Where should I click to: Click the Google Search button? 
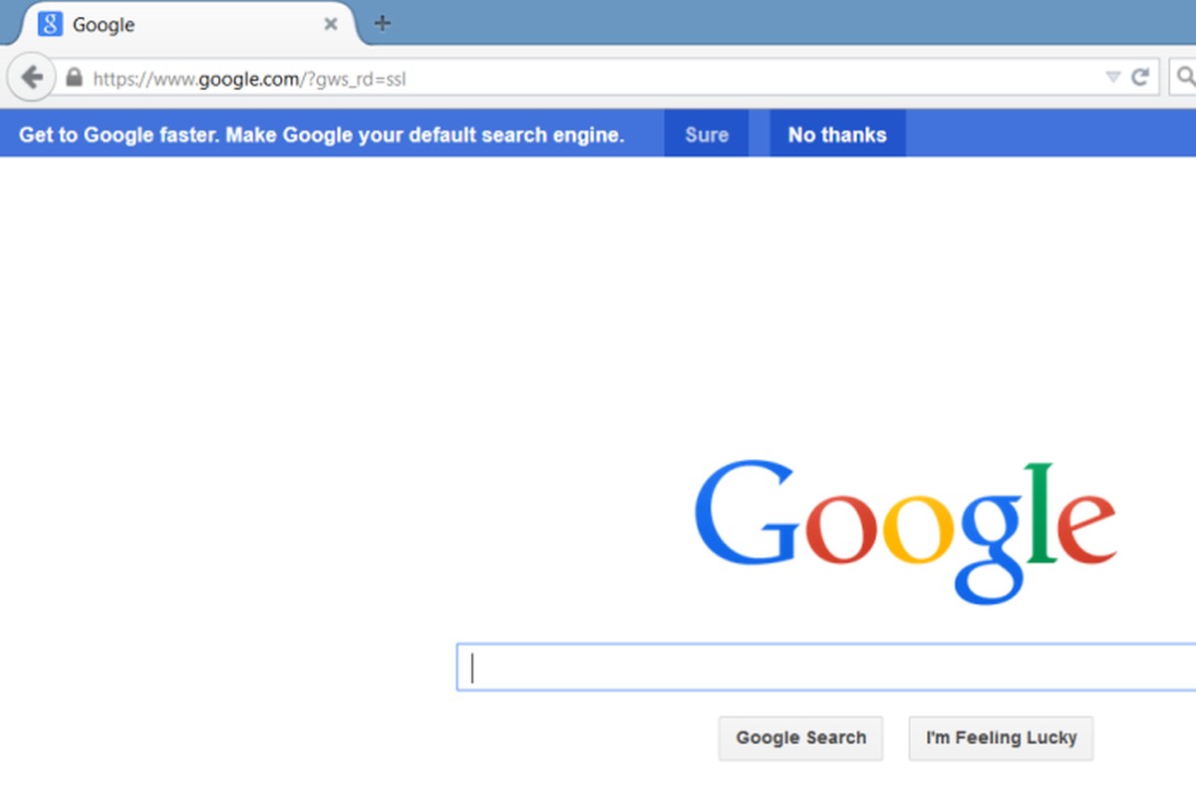(800, 738)
